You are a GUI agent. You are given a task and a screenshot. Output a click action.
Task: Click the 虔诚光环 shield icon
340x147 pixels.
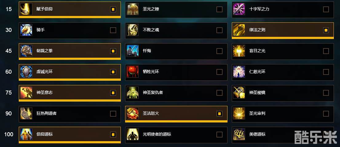point(26,72)
